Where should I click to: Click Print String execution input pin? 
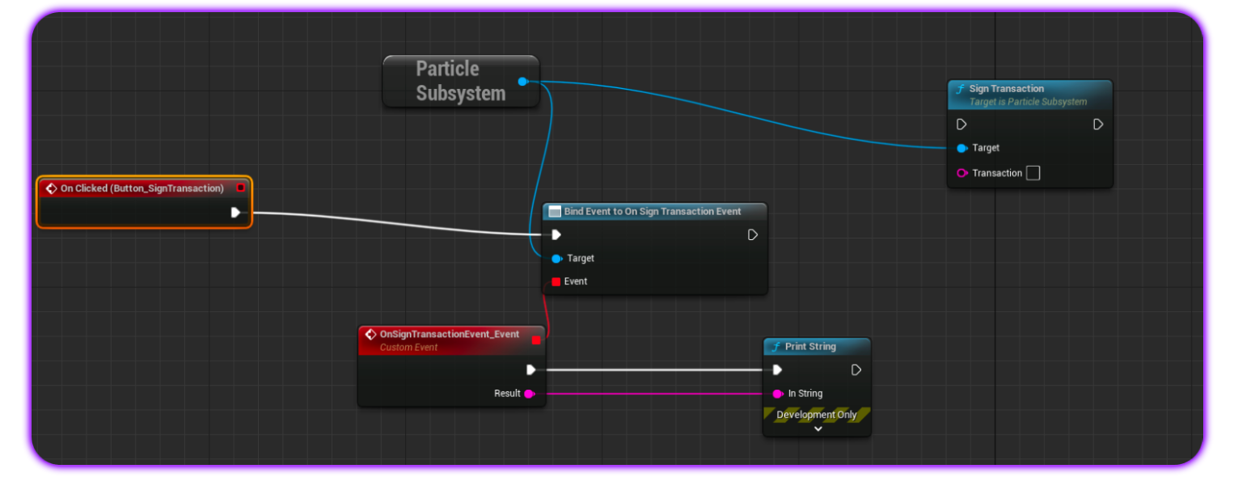(x=777, y=369)
